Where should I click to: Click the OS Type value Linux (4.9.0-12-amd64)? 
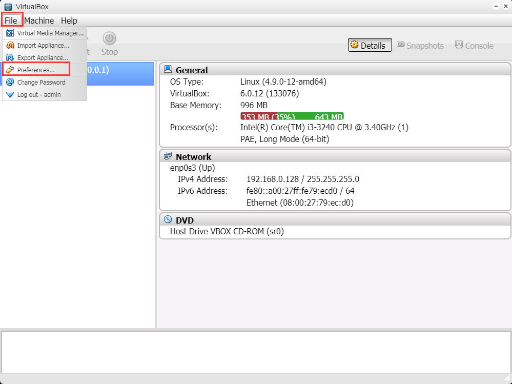[283, 82]
